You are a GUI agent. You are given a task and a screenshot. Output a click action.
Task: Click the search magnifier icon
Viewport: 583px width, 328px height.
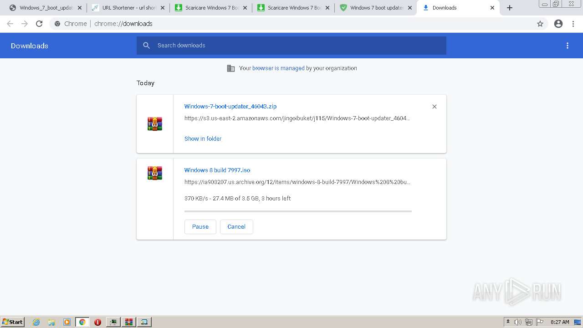[147, 46]
